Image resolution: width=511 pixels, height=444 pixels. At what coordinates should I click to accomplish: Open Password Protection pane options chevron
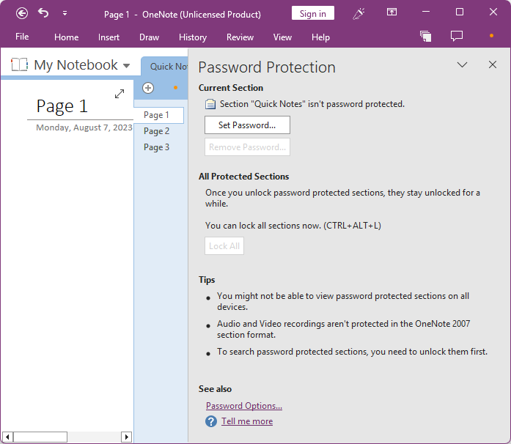[462, 64]
